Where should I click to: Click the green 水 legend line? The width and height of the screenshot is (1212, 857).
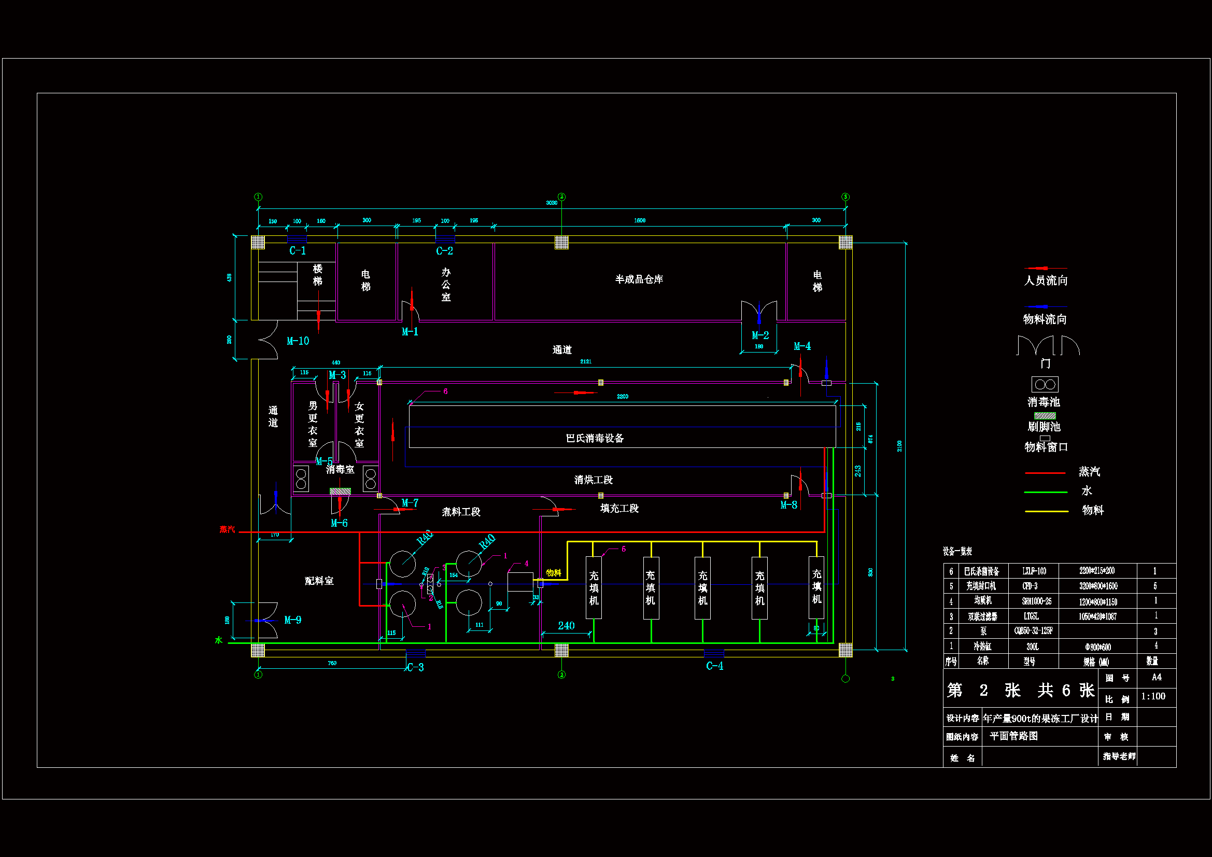(1045, 492)
